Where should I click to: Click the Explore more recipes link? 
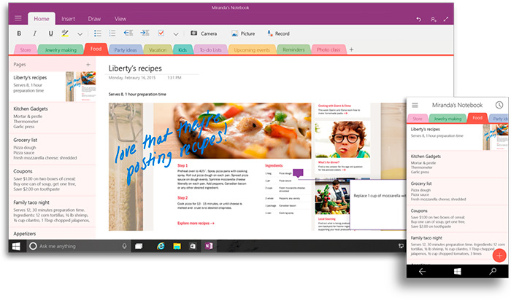click(x=196, y=223)
